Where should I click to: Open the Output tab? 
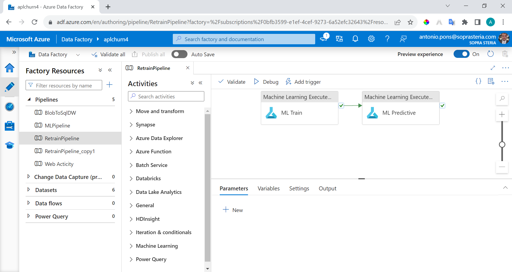pyautogui.click(x=327, y=188)
